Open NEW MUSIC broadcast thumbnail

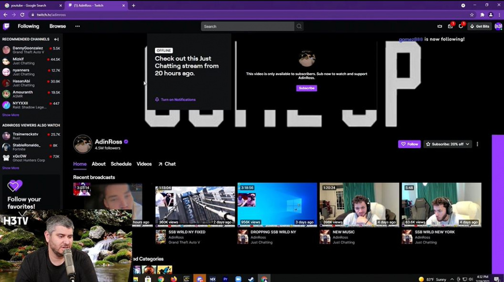[359, 205]
